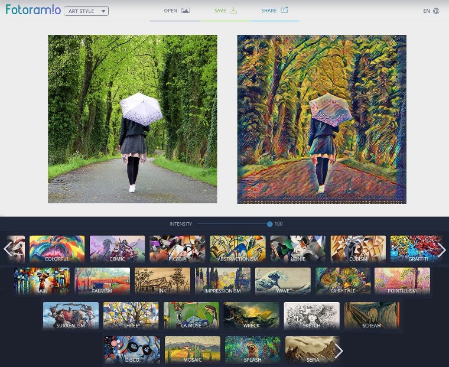
Task: Click the Share export icon
Action: coord(284,11)
